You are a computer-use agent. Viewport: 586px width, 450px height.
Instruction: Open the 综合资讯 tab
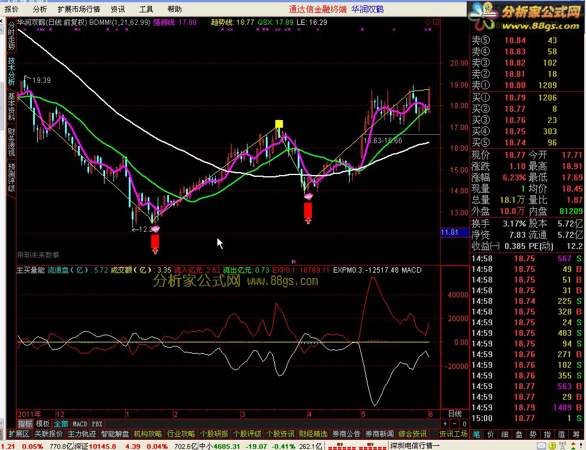coord(412,434)
